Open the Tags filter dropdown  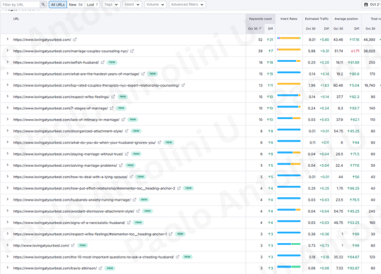point(110,4)
